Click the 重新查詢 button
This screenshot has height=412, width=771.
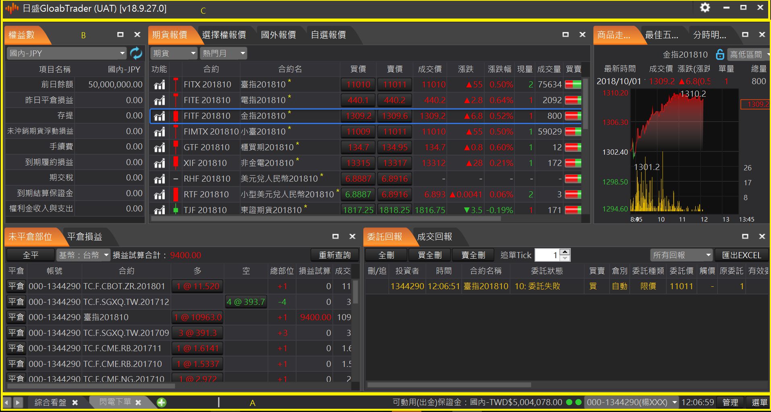tap(334, 255)
